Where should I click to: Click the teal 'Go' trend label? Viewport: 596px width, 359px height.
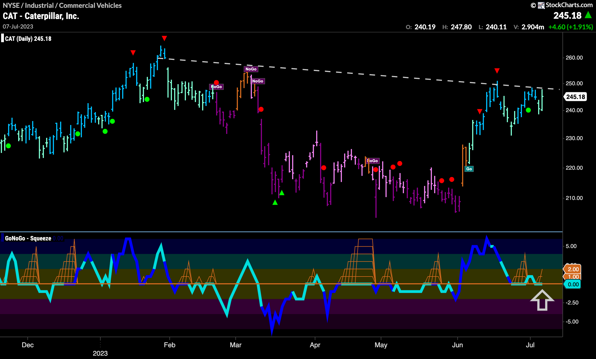[469, 169]
